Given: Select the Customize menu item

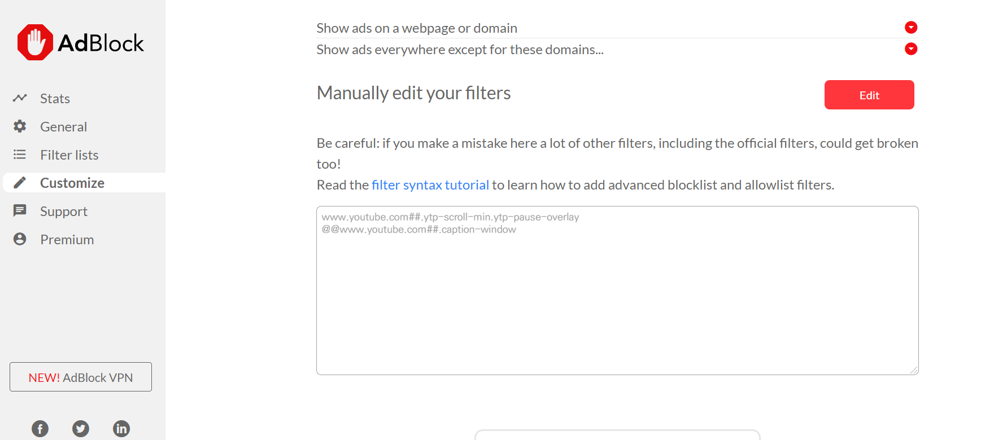Looking at the screenshot, I should [84, 183].
